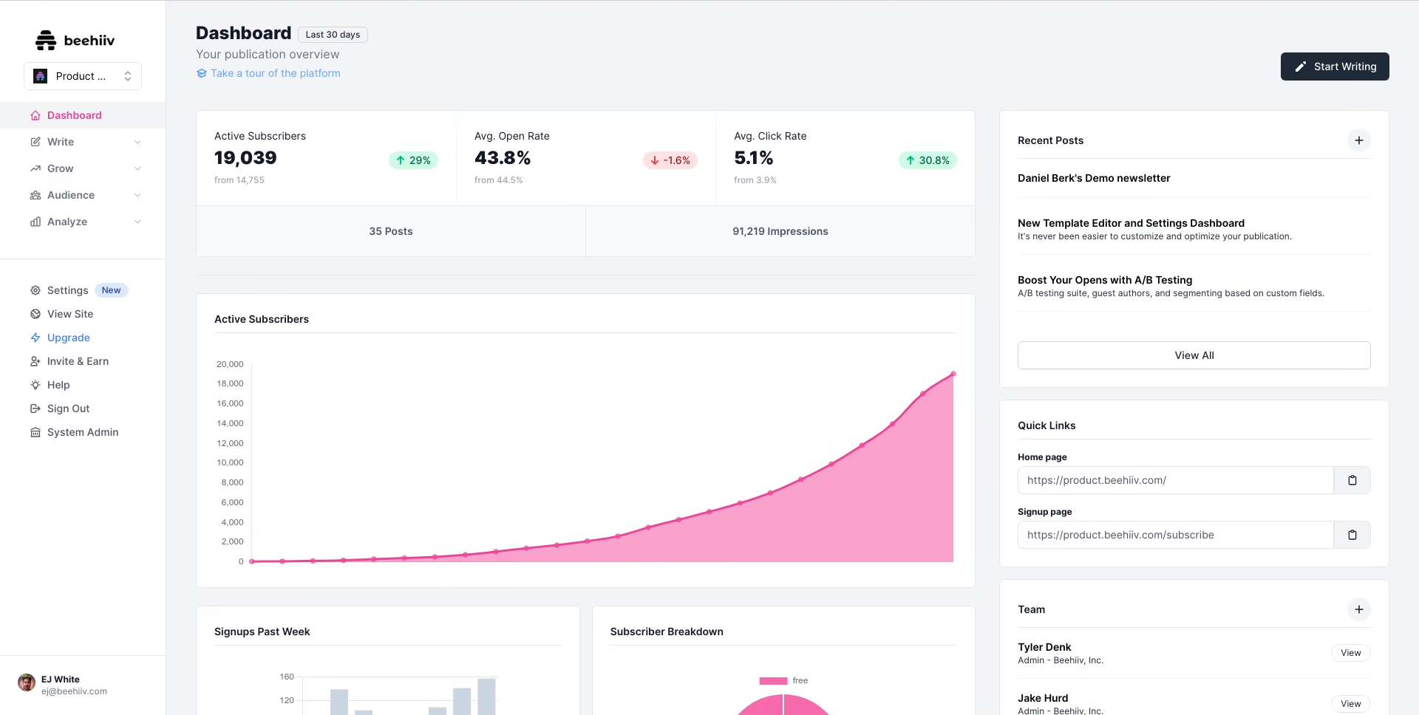This screenshot has width=1419, height=715.
Task: Open the Upgrade link
Action: tap(69, 338)
